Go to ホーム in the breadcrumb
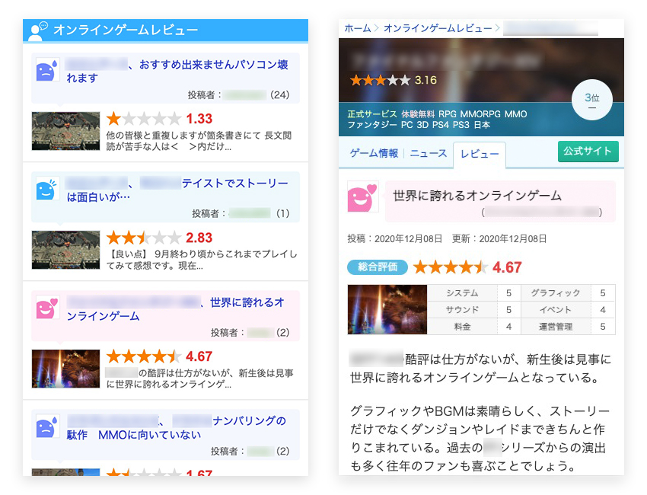 pyautogui.click(x=357, y=28)
